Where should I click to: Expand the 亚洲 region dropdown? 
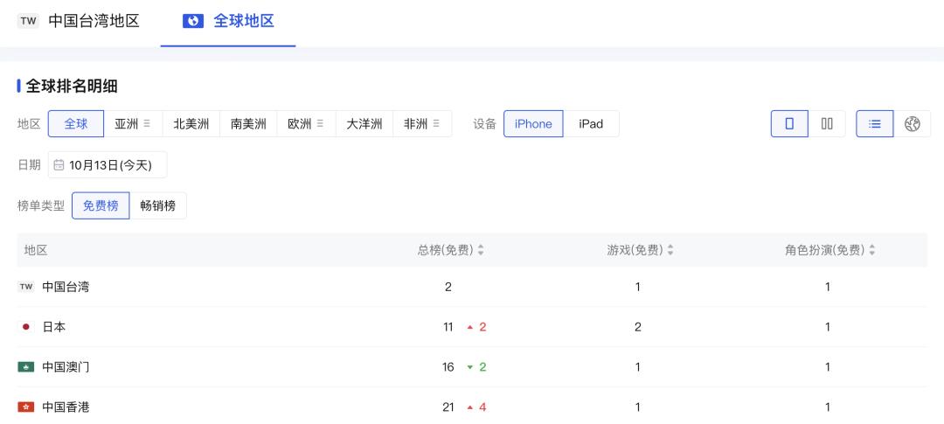147,124
